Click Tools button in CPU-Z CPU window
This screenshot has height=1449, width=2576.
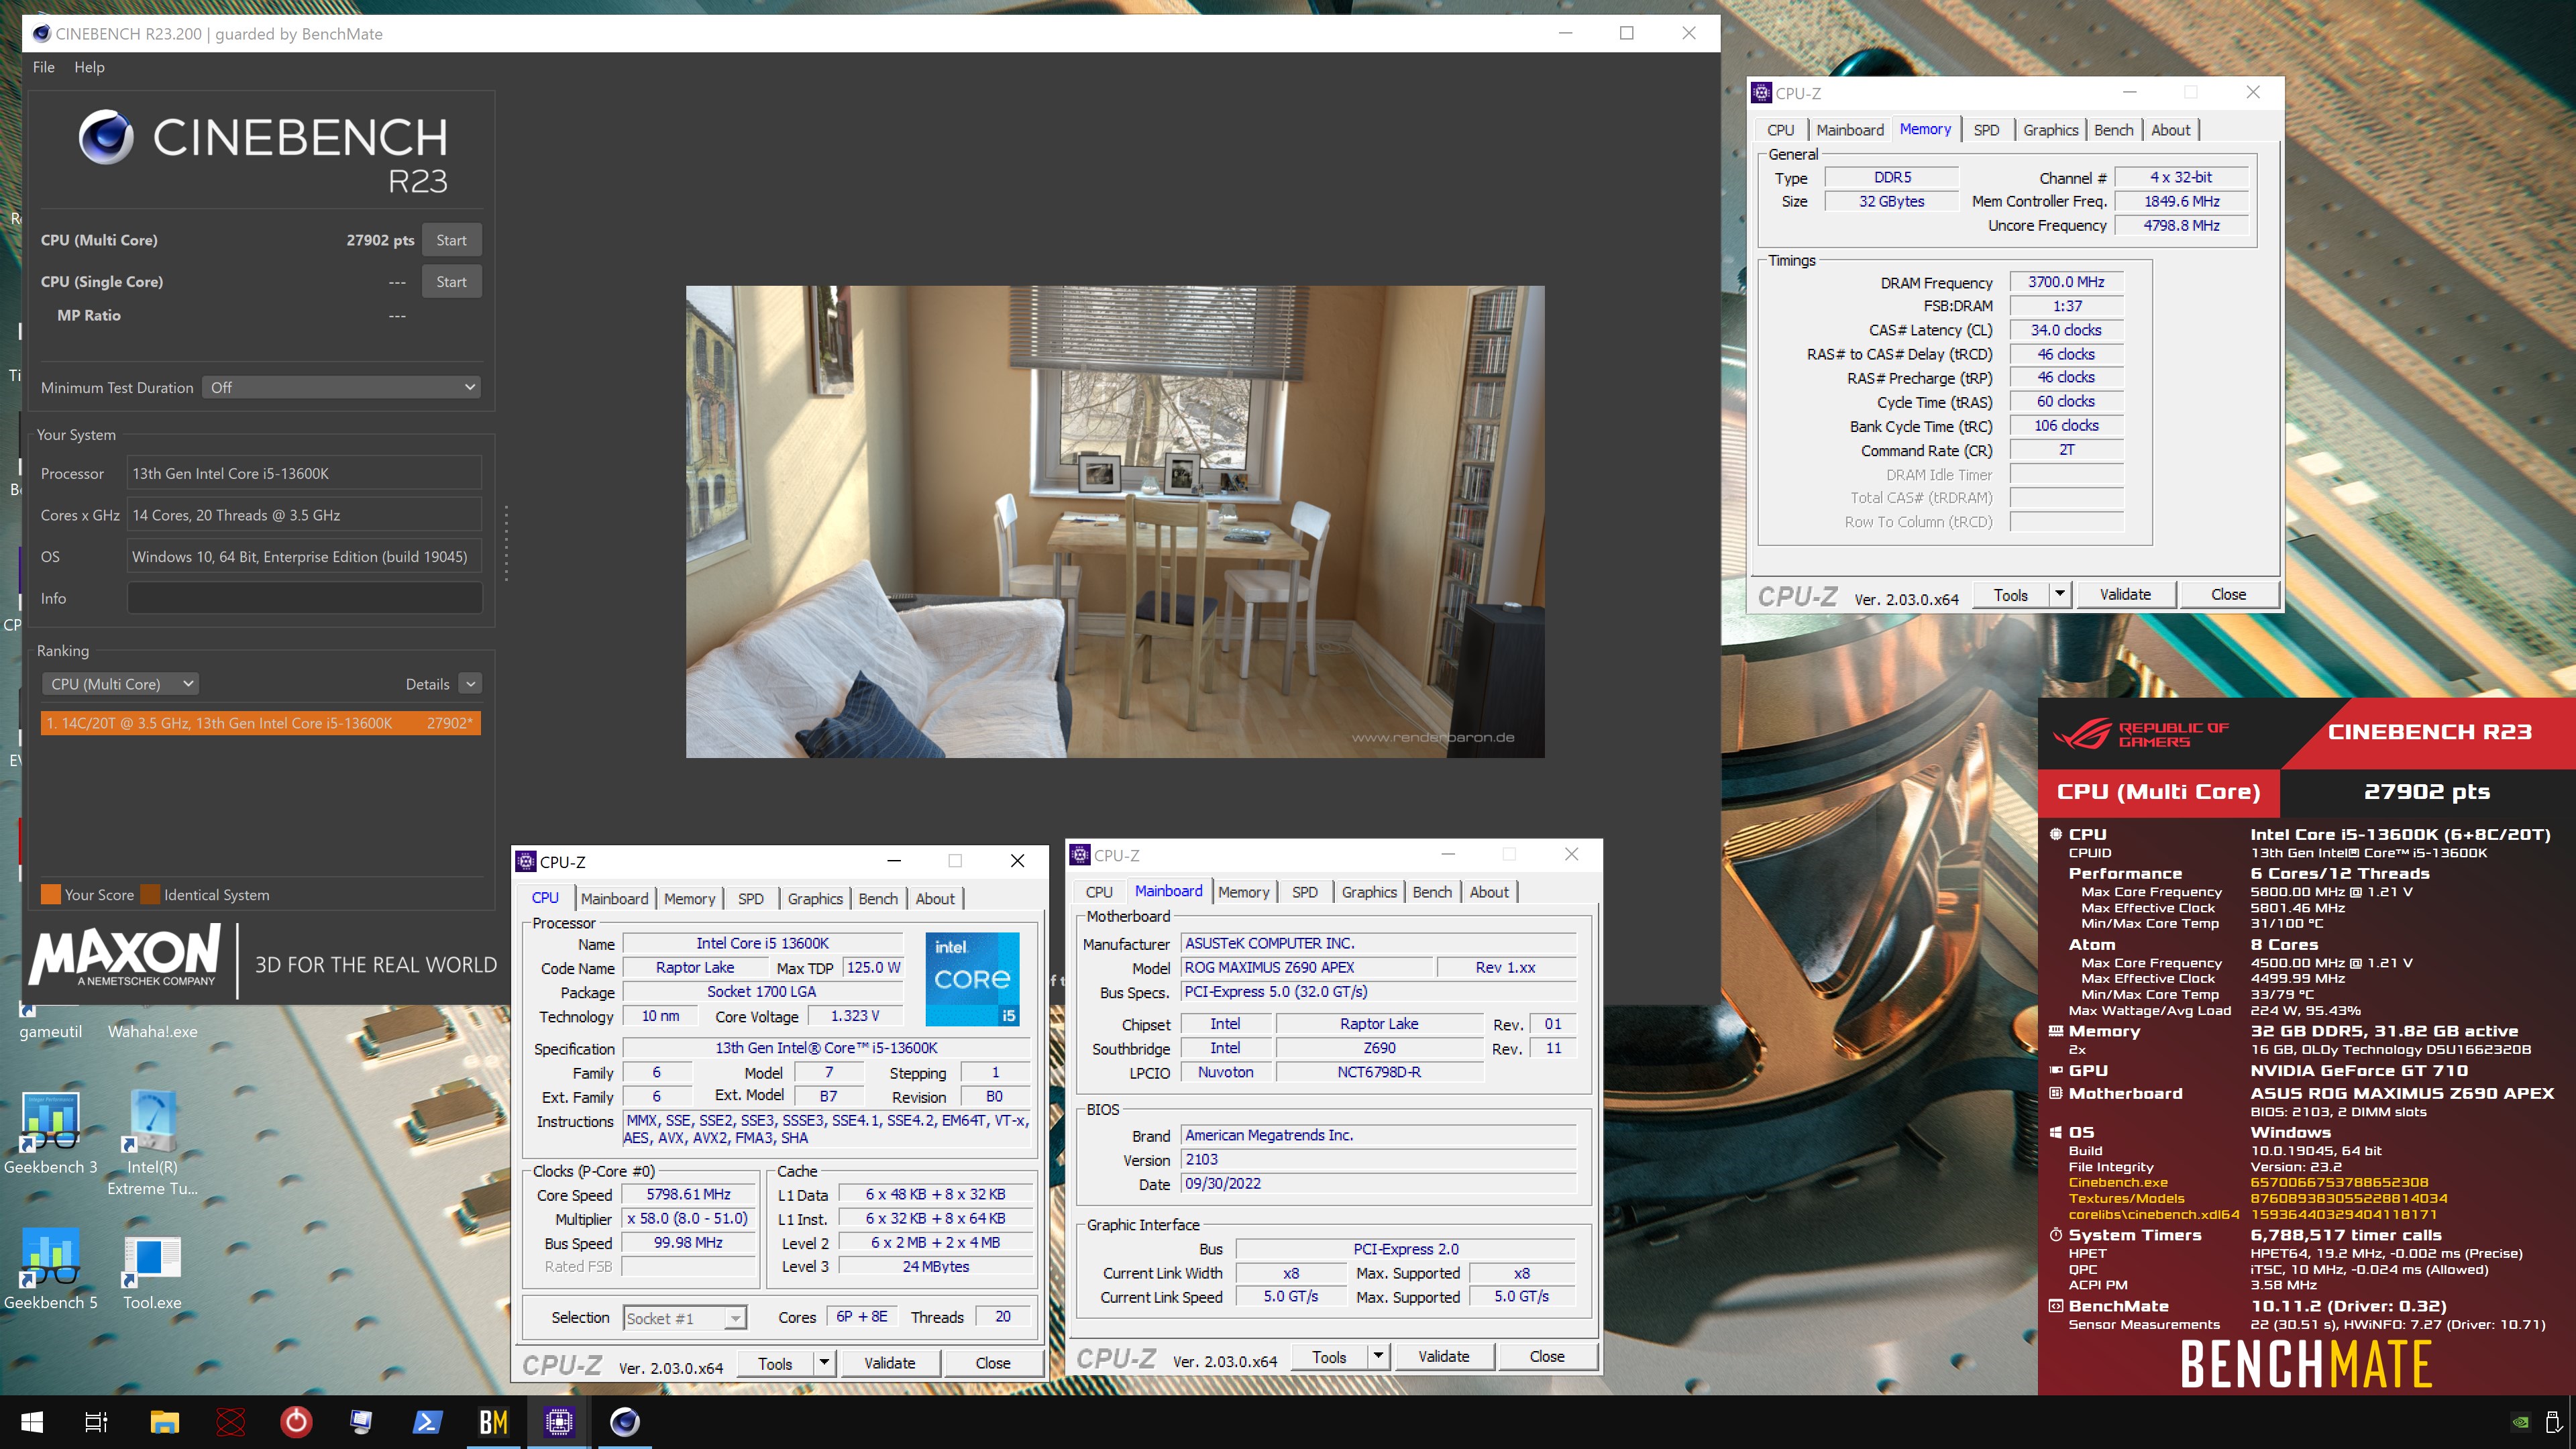click(774, 1363)
